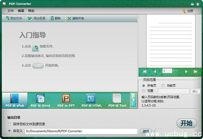Select the 范围 (Range) radio button

[x=143, y=91]
